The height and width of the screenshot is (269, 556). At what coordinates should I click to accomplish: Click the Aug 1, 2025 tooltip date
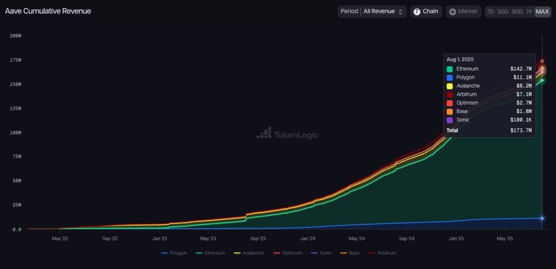[x=460, y=60]
